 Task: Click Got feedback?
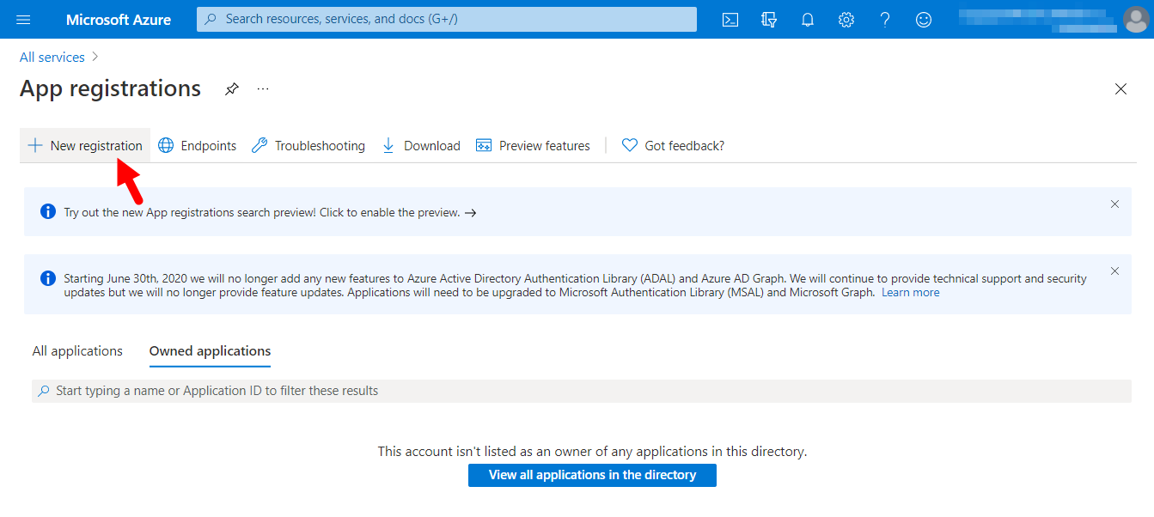(x=673, y=145)
